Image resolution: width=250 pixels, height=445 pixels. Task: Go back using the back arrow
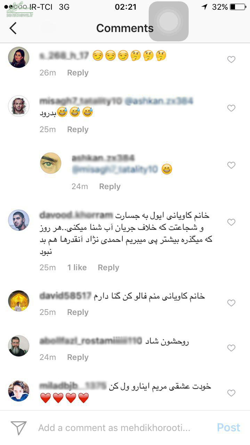tap(13, 28)
